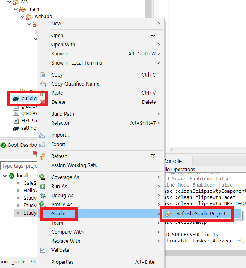Expand the New submenu arrow
Image resolution: width=246 pixels, height=268 pixels.
(x=158, y=24)
